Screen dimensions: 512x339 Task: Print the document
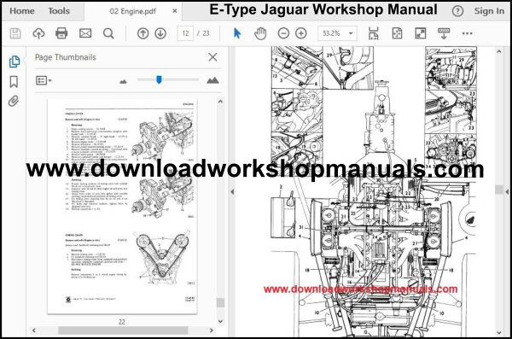tap(61, 33)
